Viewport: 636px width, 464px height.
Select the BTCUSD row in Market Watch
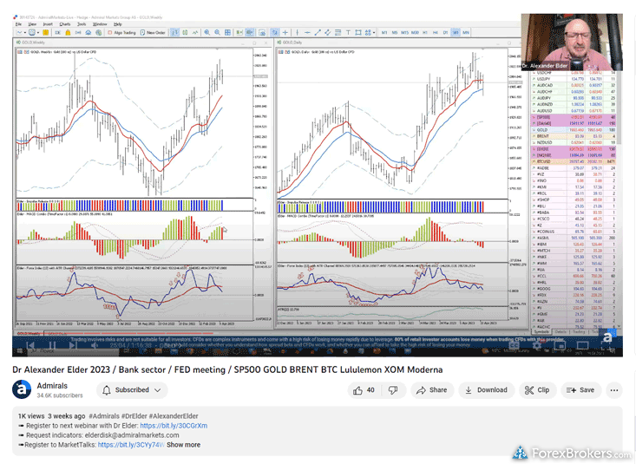[x=574, y=161]
